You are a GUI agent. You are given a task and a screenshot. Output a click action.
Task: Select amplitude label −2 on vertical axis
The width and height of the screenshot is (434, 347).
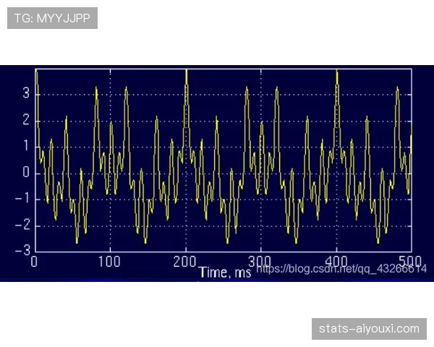click(x=23, y=225)
